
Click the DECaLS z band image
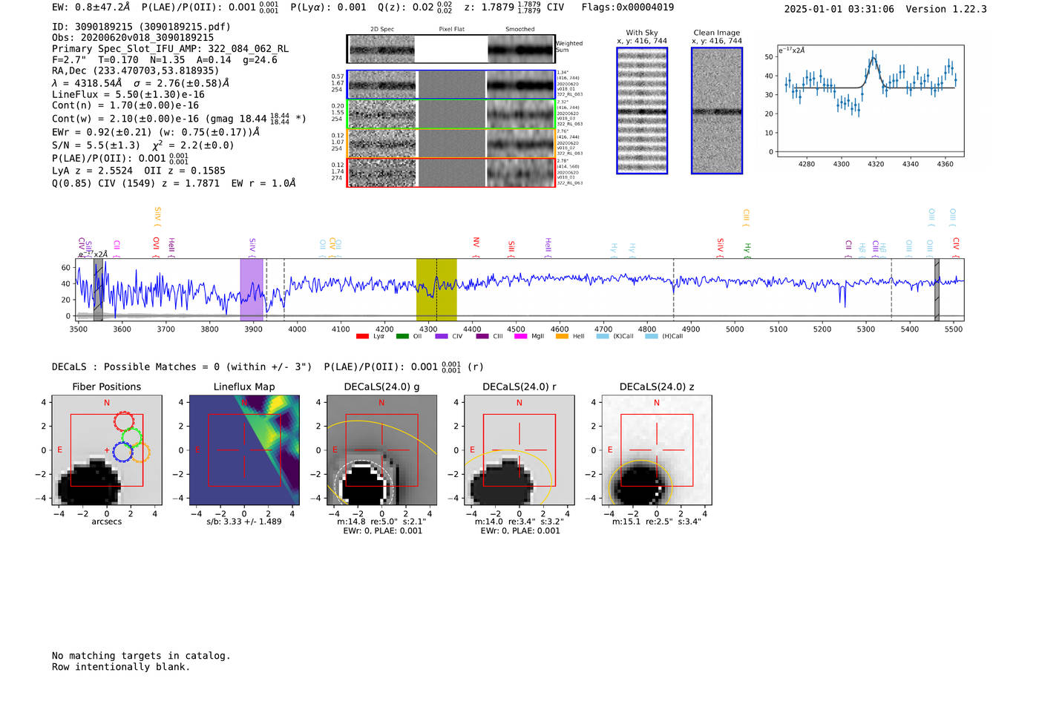[657, 450]
